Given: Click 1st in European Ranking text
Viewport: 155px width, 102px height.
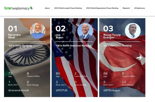Looking at the screenshot, I should pyautogui.click(x=118, y=45).
